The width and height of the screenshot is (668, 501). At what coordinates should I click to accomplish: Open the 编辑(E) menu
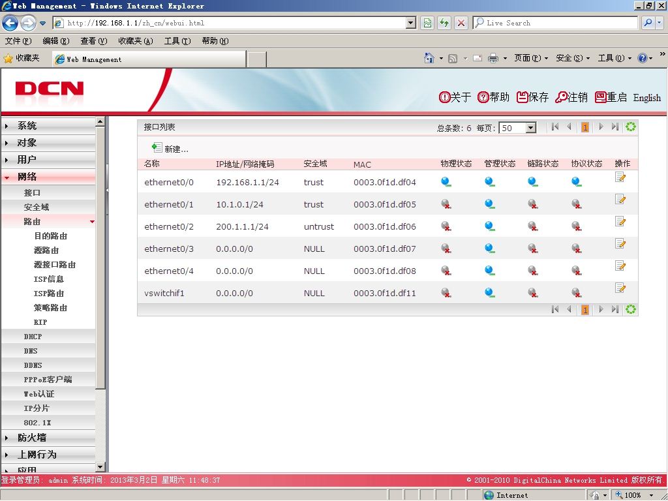(56, 41)
